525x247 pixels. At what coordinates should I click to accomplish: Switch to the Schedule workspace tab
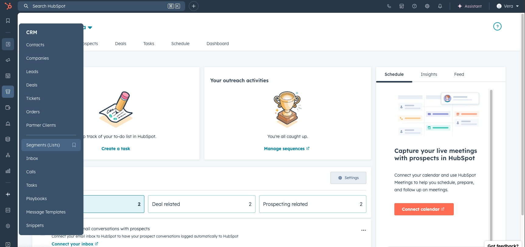tap(180, 44)
